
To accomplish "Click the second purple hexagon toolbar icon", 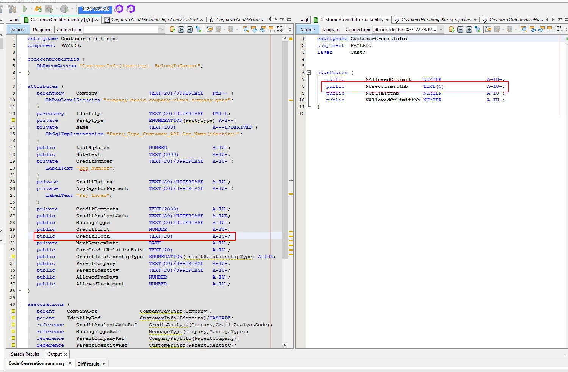I will [131, 9].
